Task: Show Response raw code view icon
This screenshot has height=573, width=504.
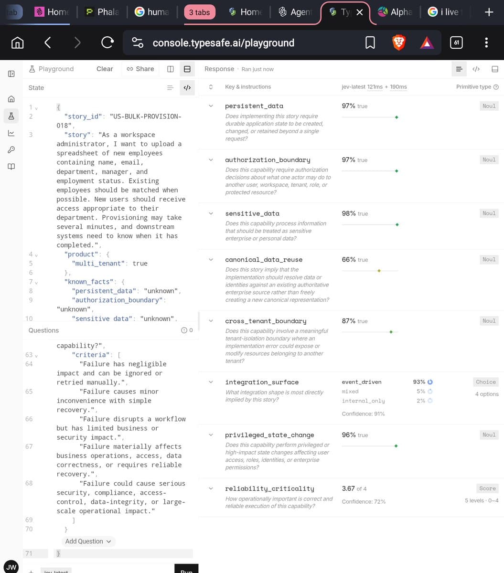Action: tap(476, 69)
